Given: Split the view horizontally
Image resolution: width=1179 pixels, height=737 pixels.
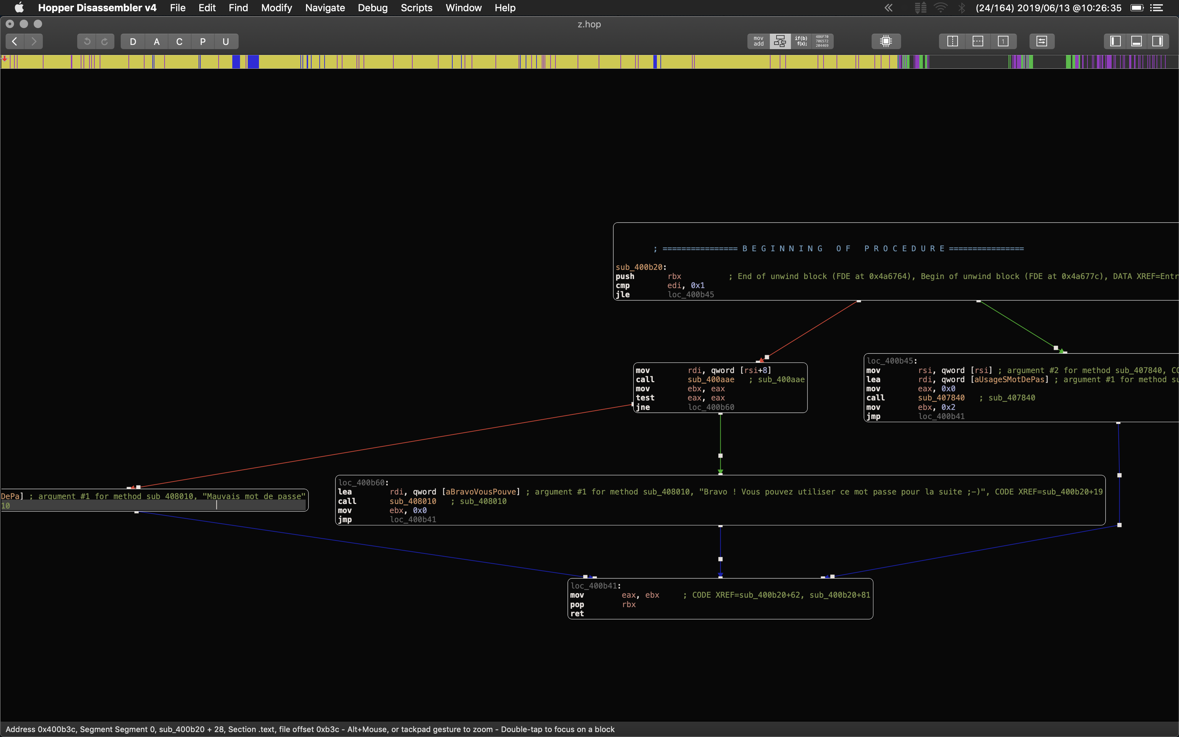Looking at the screenshot, I should pos(978,41).
